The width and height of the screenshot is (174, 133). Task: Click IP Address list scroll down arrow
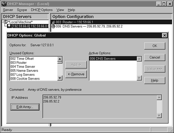159,116
